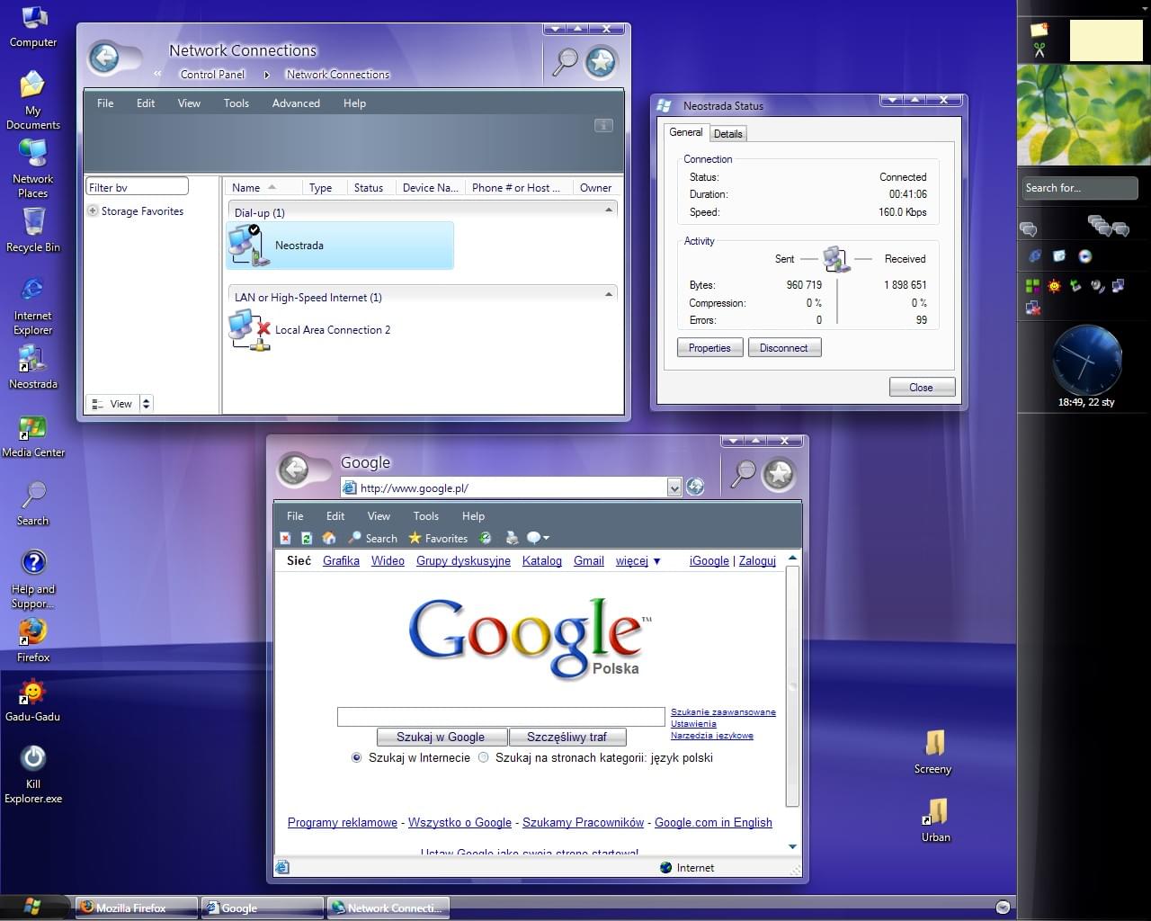Viewport: 1151px width, 921px height.
Task: Click the History icon in browser toolbar
Action: pyautogui.click(x=486, y=538)
